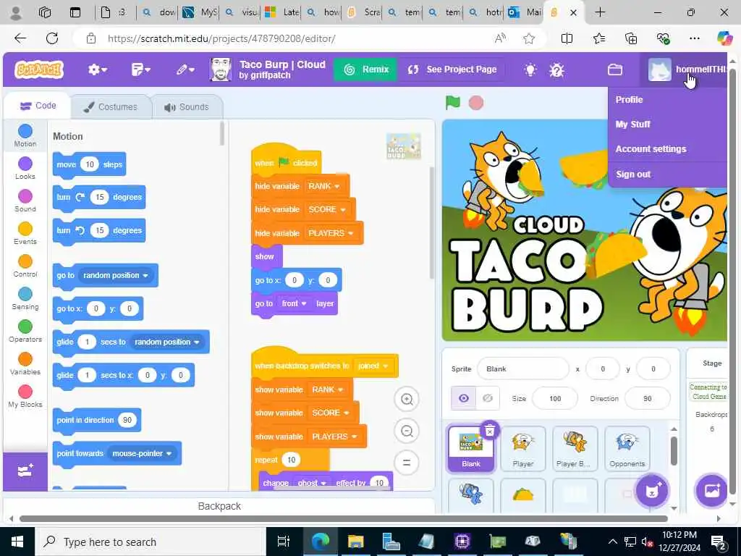The image size is (741, 556).
Task: Click the debug bug icon
Action: click(556, 70)
